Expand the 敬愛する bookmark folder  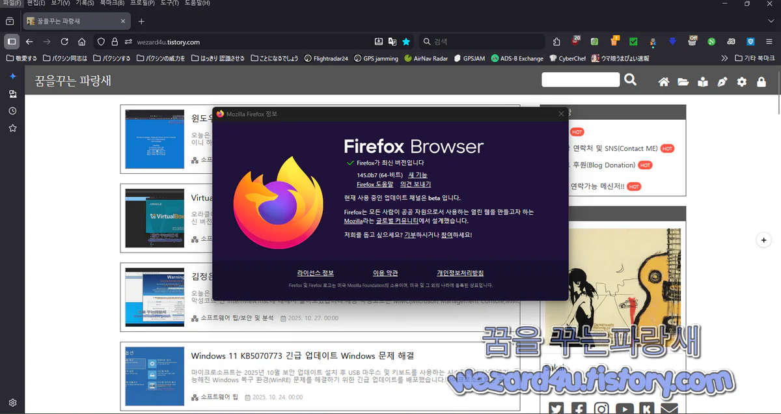(21, 58)
